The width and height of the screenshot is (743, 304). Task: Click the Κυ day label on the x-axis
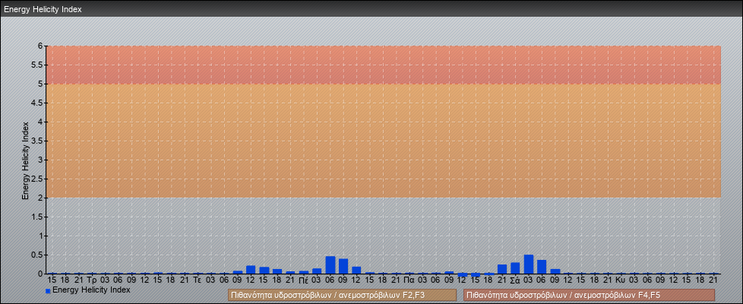click(x=621, y=280)
